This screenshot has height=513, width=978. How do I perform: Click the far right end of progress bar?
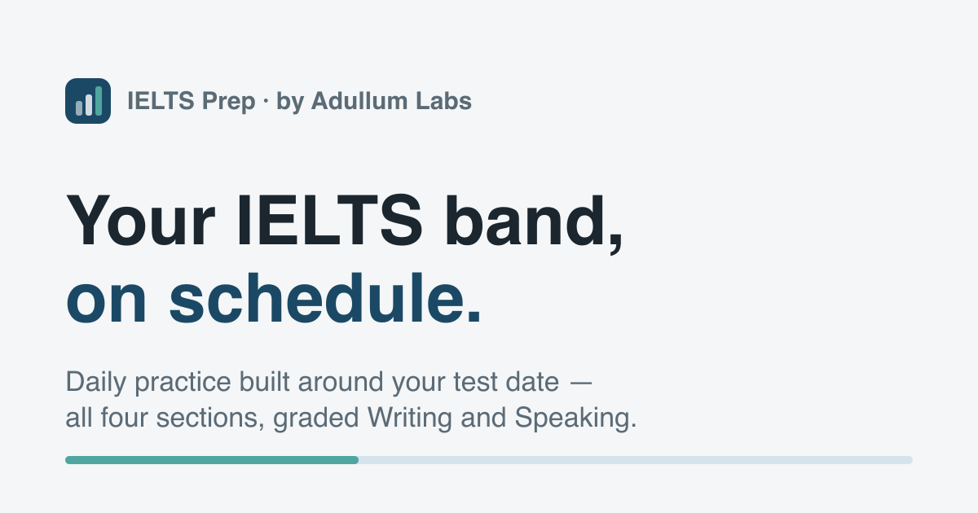coord(910,460)
